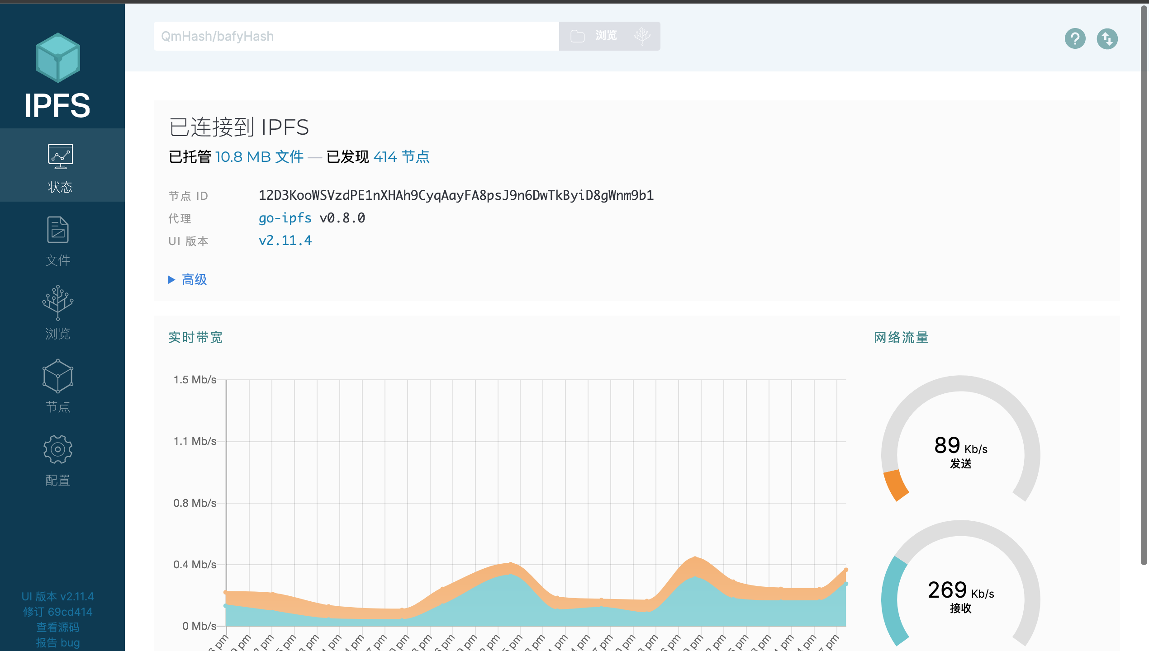Click the IPFS cube logo

[58, 57]
